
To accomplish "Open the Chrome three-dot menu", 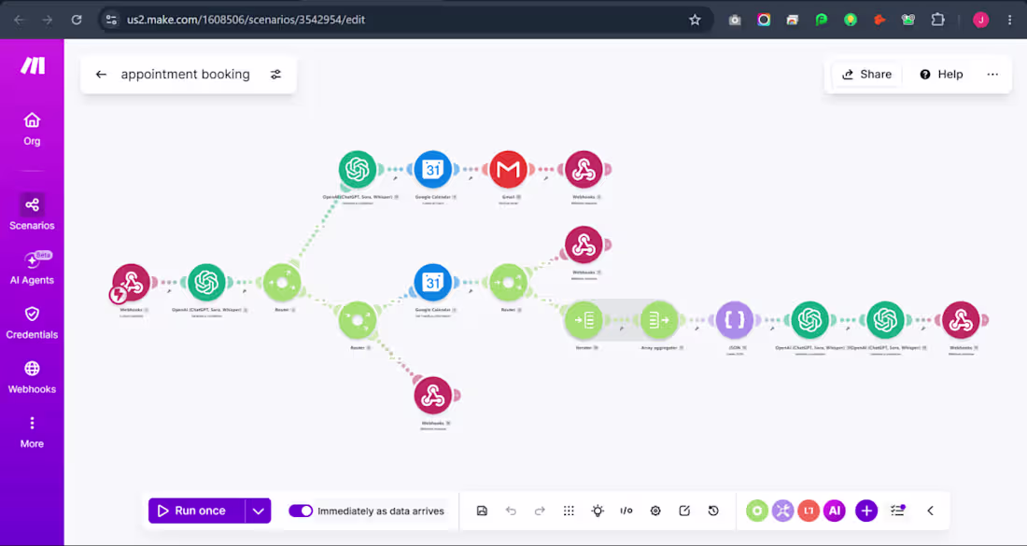I will pyautogui.click(x=1009, y=20).
